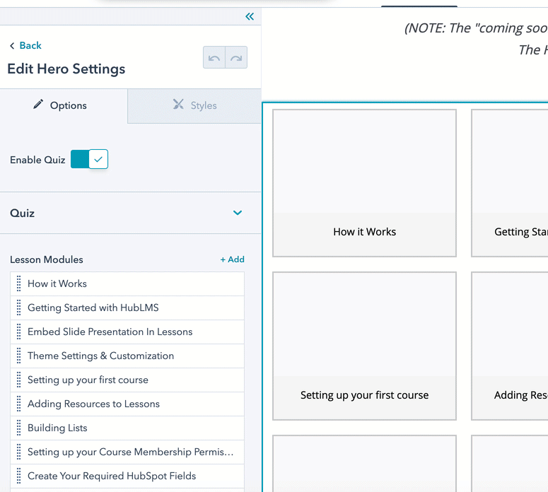This screenshot has height=492, width=548.
Task: Open Getting Started with HubLMS module row
Action: 127,307
